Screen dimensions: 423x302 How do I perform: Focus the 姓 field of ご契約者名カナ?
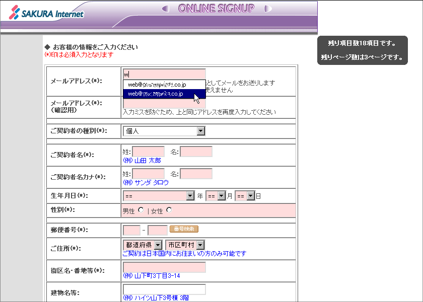point(148,174)
